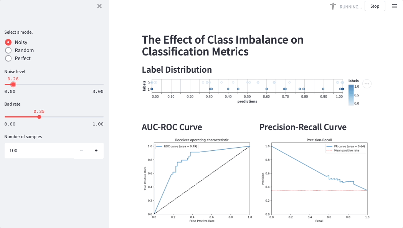
Task: Open the chart's three-dot actions menu
Action: click(367, 84)
